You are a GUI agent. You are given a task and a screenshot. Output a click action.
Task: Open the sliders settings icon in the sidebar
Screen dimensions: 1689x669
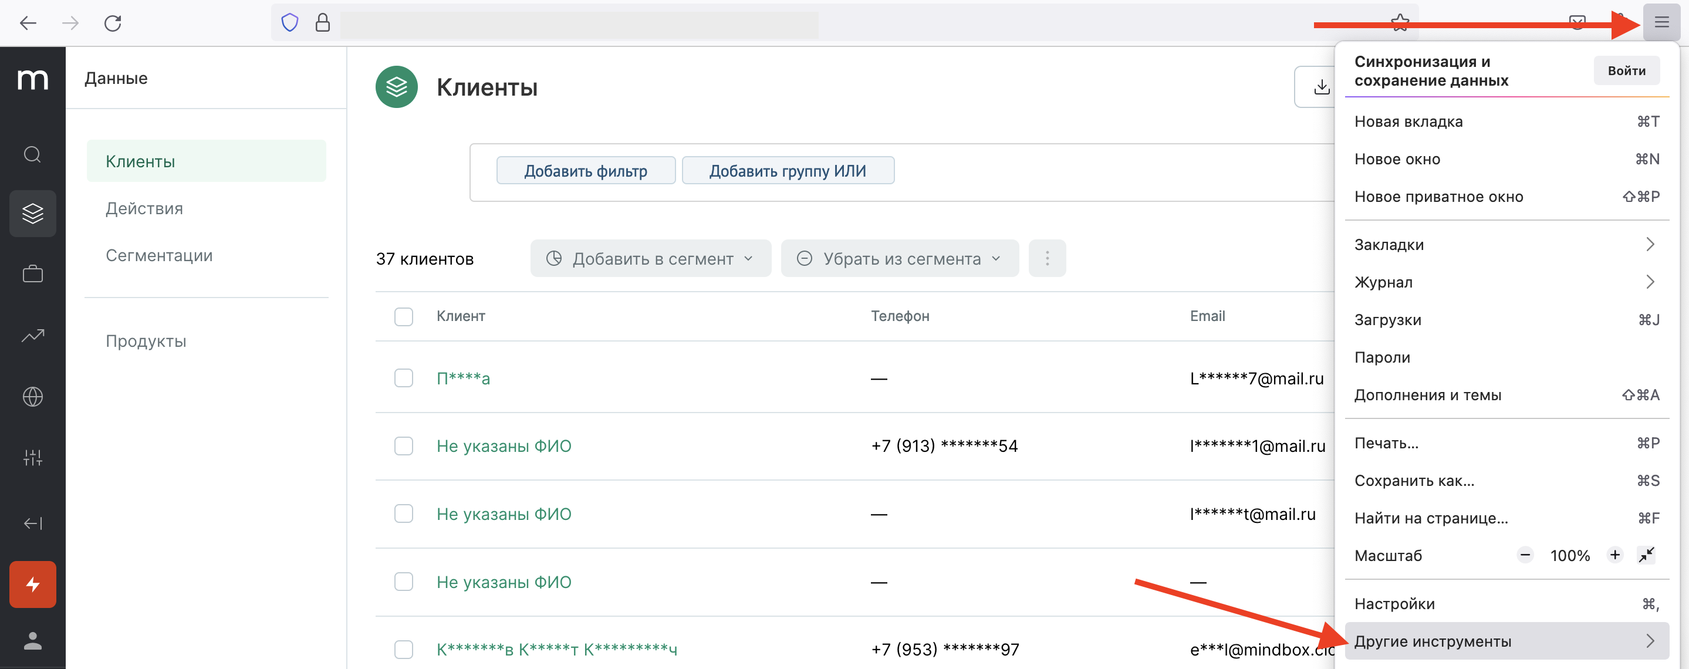click(32, 458)
